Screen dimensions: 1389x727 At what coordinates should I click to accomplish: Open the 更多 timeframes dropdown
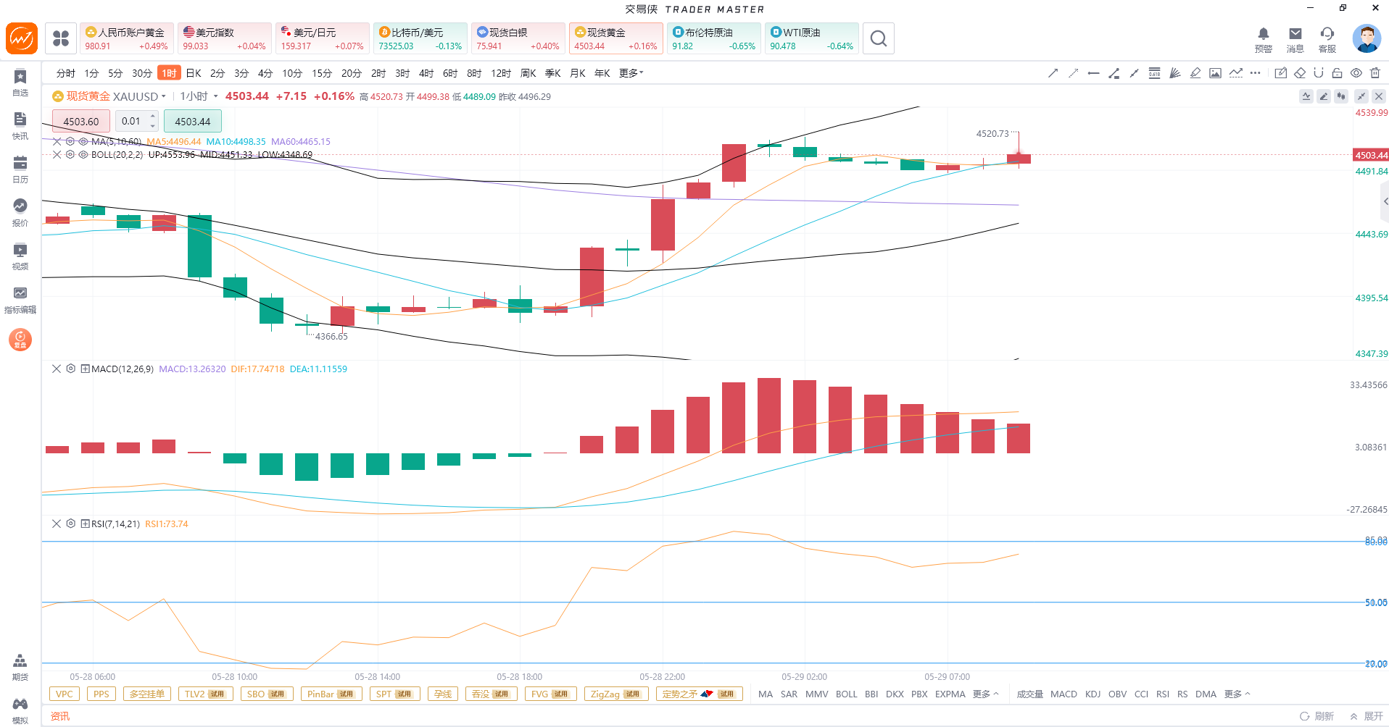631,73
